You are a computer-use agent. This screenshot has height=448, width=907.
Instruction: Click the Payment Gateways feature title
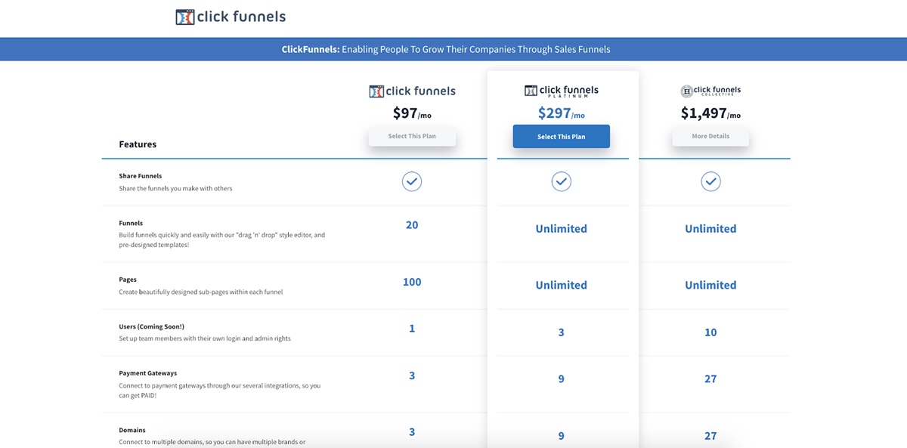point(147,373)
